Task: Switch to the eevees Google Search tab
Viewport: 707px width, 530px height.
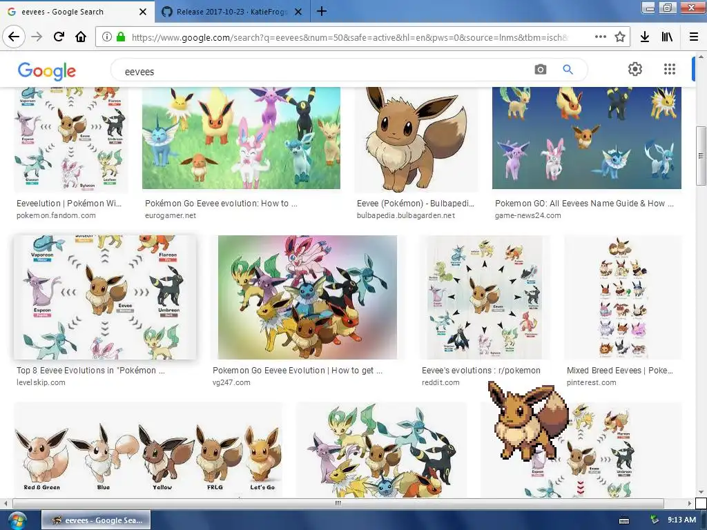Action: click(x=77, y=12)
